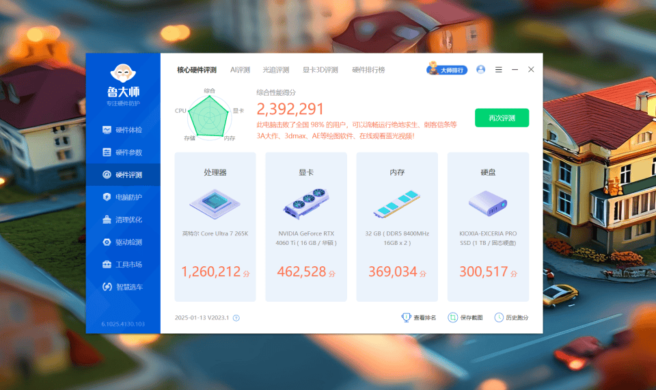Click the clock icon beside 历史跑分

click(x=499, y=317)
